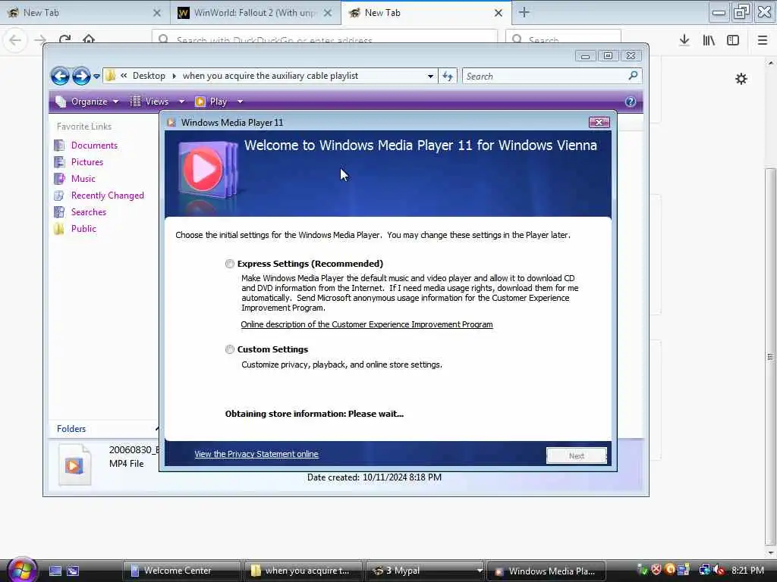Click the Explorer Forward arrow button
Screen dimensions: 777x582
[x=81, y=77]
